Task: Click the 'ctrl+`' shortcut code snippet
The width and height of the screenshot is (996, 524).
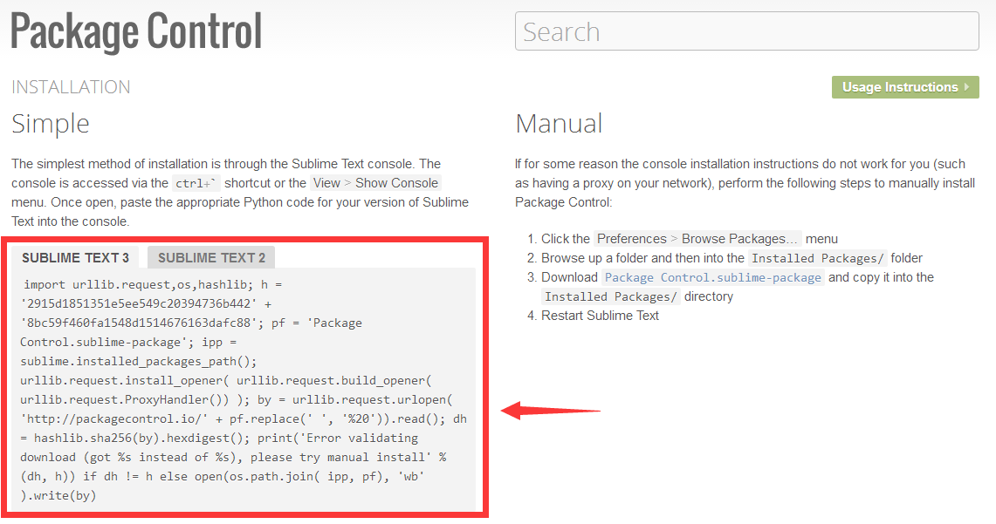Action: (x=196, y=183)
